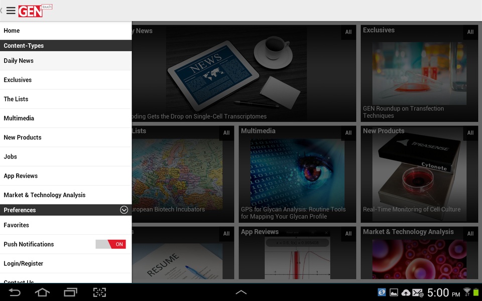This screenshot has height=301, width=482.
Task: Select New Products menu item
Action: coord(66,137)
